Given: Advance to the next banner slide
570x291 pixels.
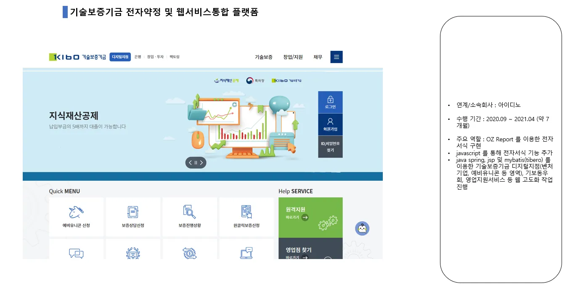Looking at the screenshot, I should coord(202,162).
